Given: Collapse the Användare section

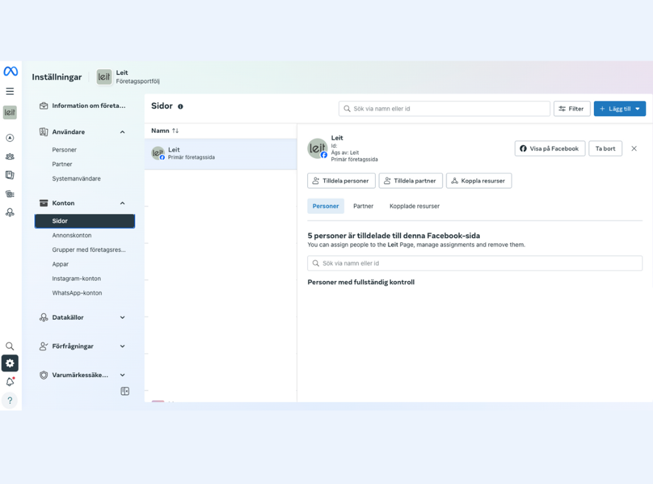Looking at the screenshot, I should [123, 132].
